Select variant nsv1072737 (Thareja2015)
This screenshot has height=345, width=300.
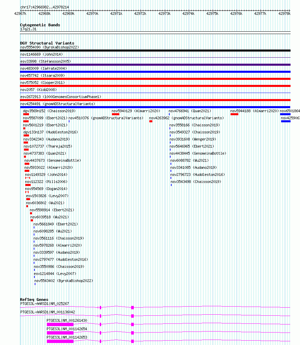coord(48,146)
